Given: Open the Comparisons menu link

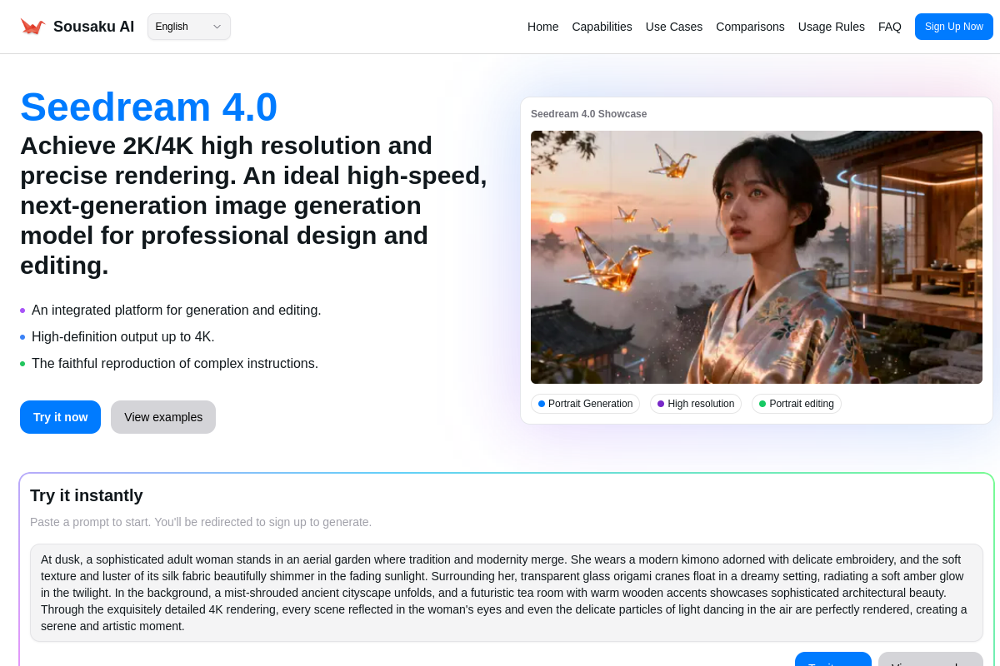Looking at the screenshot, I should pos(750,27).
